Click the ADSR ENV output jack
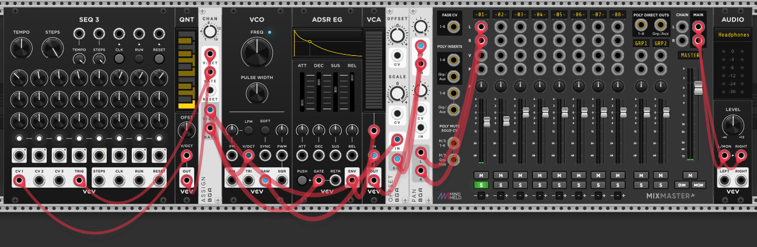 point(352,181)
